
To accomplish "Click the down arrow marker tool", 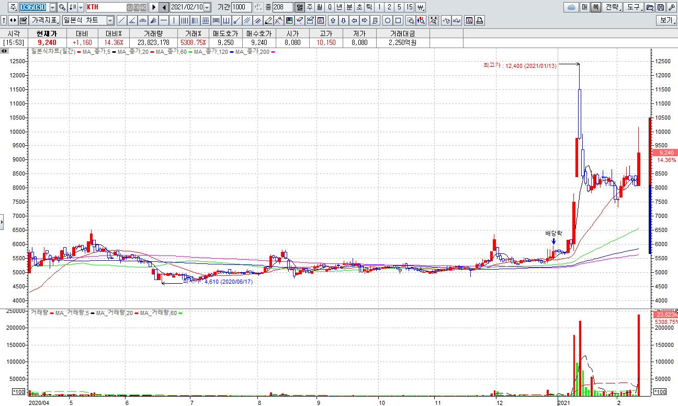I will pos(343,21).
